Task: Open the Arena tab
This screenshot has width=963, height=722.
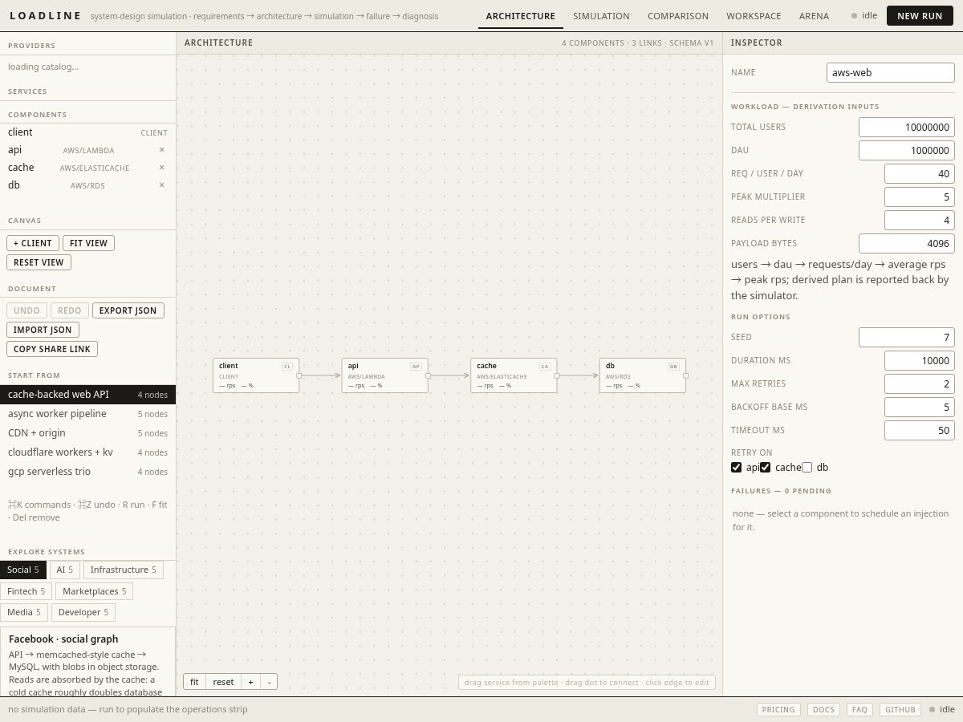Action: pos(814,16)
